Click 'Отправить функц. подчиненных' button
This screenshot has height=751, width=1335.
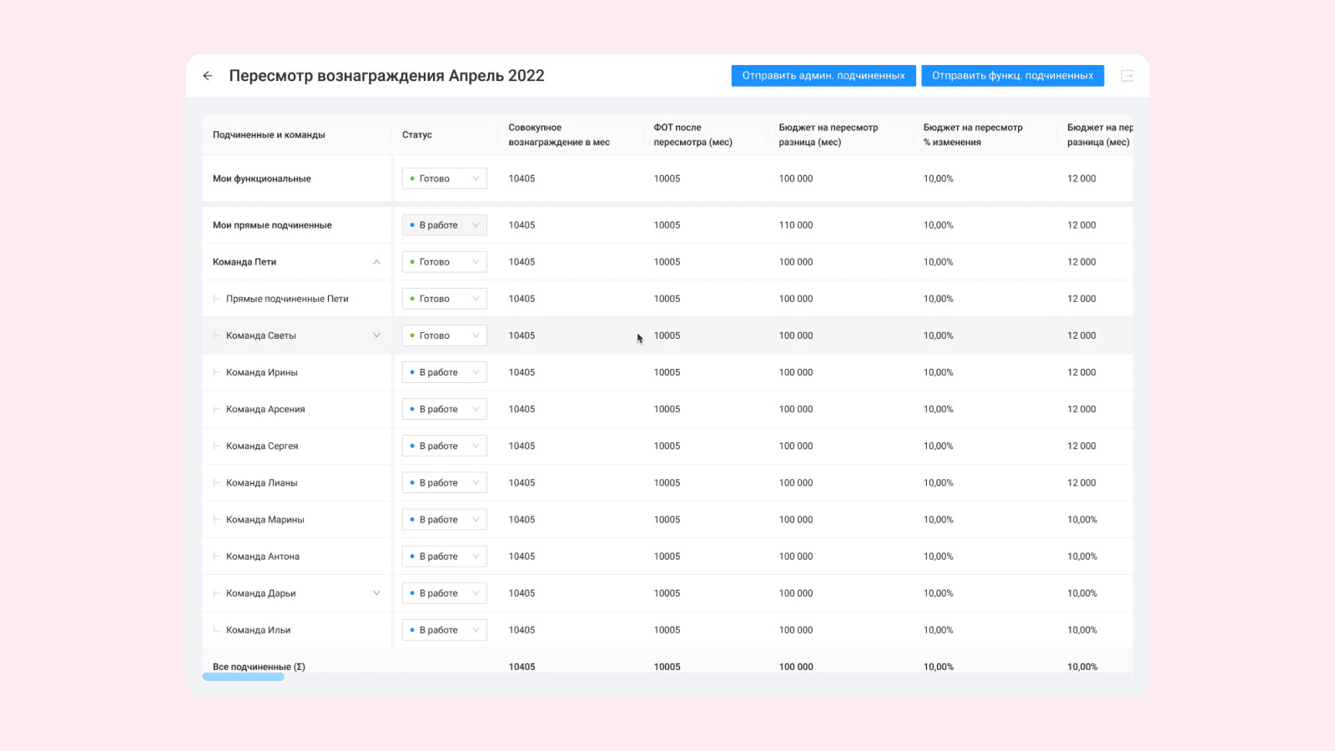click(x=1012, y=76)
